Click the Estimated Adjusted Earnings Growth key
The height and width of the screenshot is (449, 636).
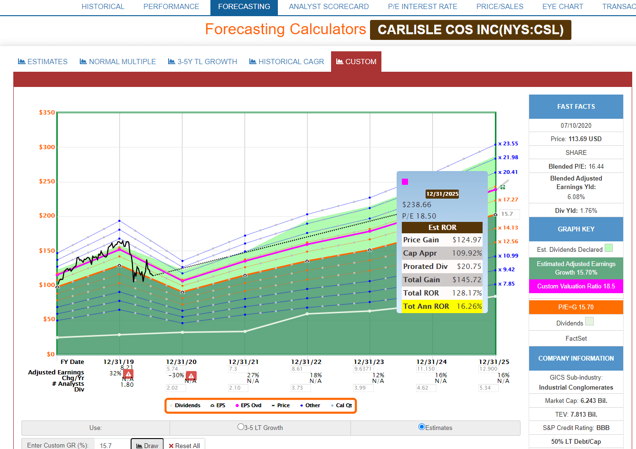[x=576, y=268]
